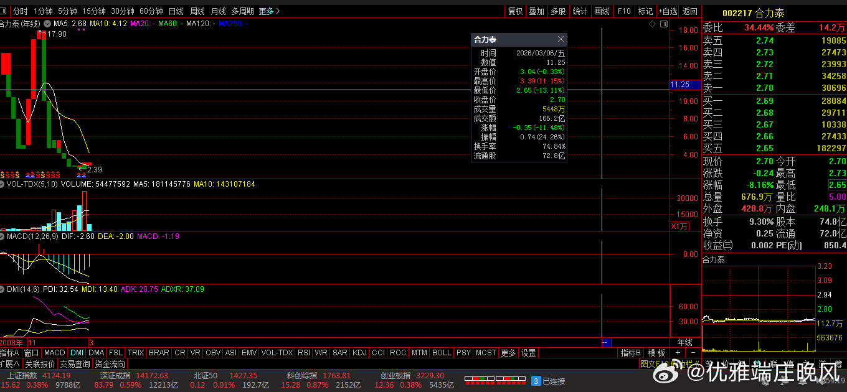Open the 资金流向 tab
This screenshot has height=392, width=847.
coord(110,364)
